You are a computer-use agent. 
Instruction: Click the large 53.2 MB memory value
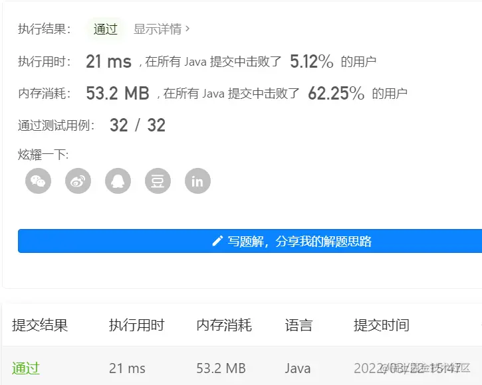pos(118,94)
